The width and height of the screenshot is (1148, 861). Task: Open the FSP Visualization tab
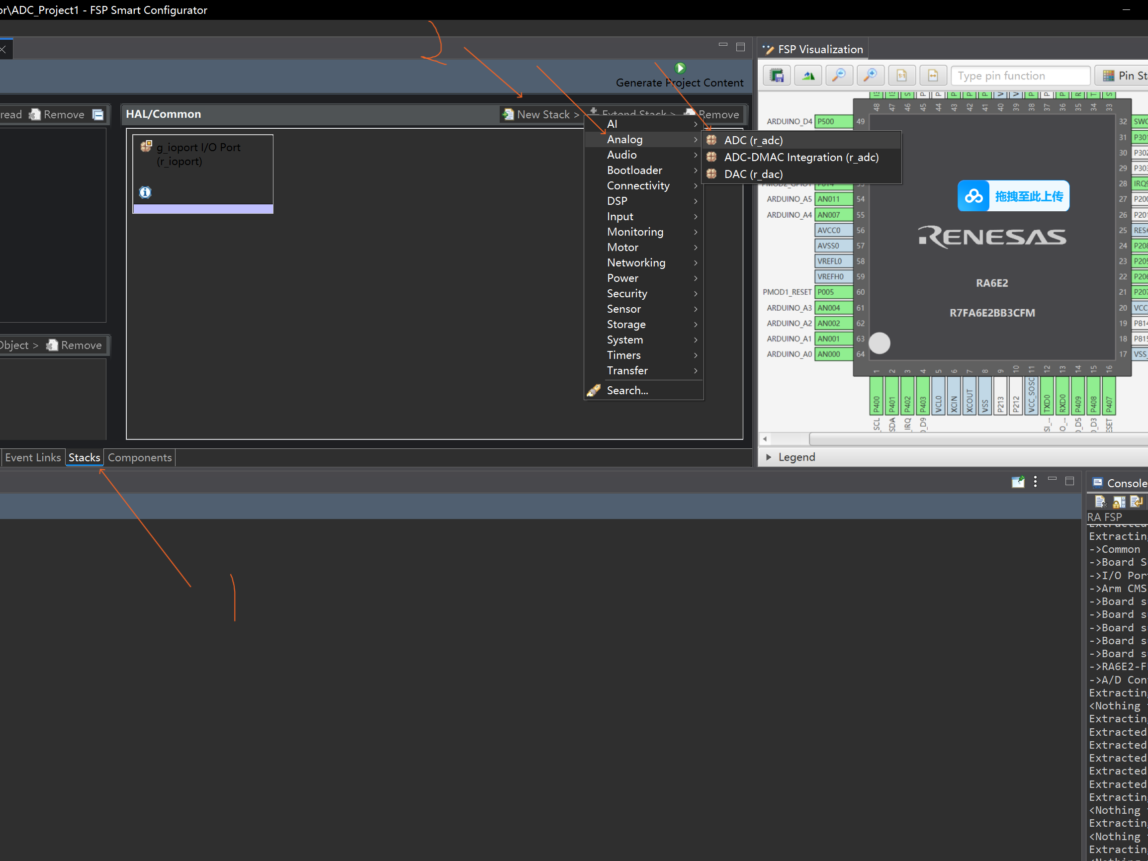coord(813,49)
